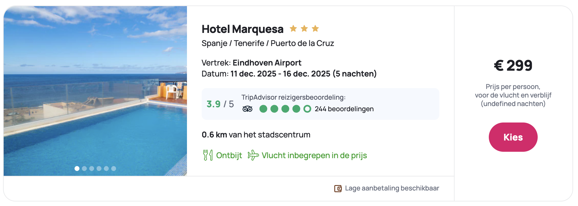The image size is (578, 206).
Task: Click the active first carousel dot
Action: point(77,169)
